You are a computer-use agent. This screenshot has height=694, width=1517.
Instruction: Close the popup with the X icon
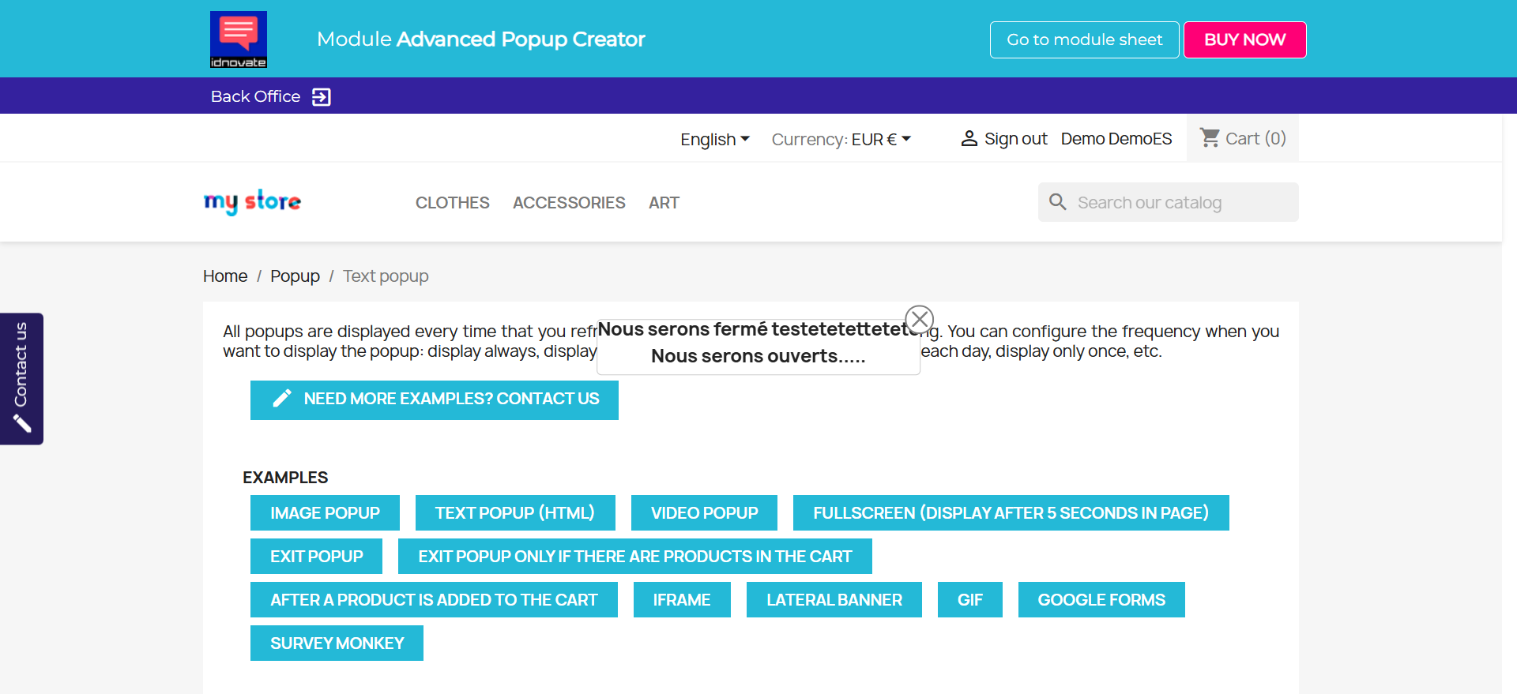(x=919, y=320)
